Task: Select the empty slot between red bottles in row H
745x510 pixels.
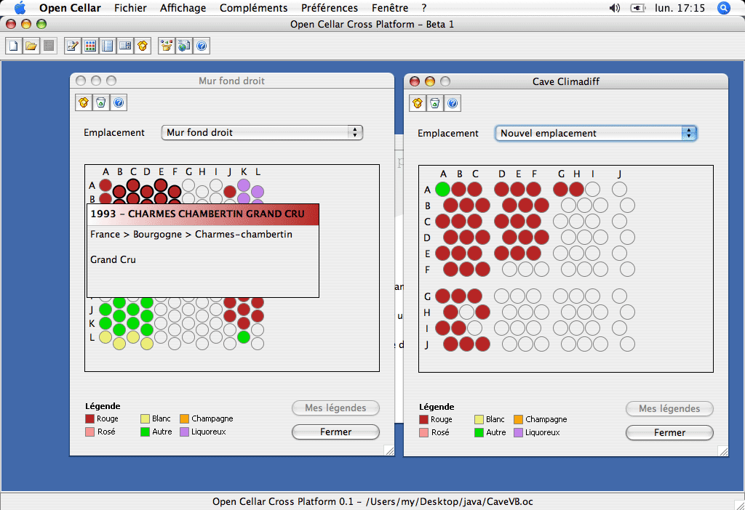Action: 466,312
